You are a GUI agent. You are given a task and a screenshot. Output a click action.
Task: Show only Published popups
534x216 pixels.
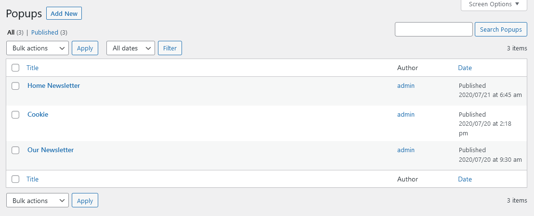click(45, 32)
